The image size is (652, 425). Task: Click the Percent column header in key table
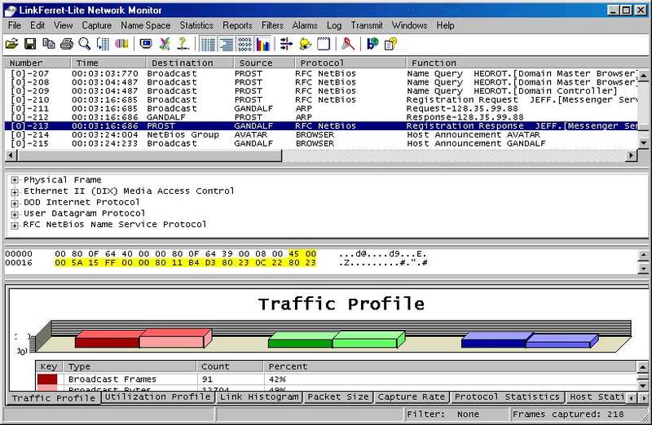(449, 366)
